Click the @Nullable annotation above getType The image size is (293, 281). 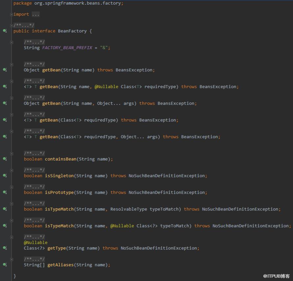pyautogui.click(x=36, y=243)
